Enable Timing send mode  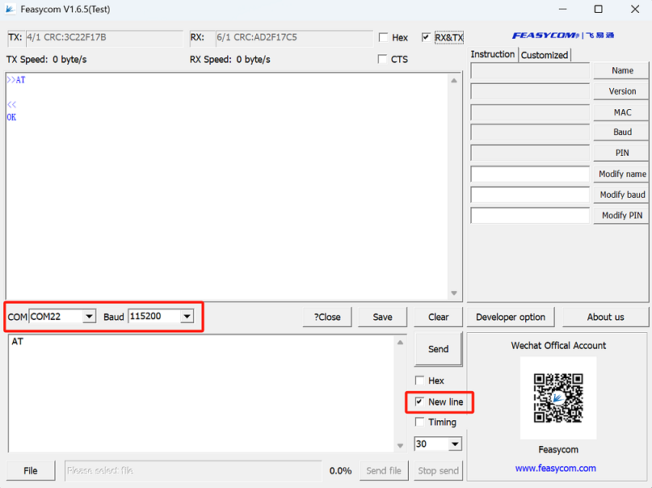(x=419, y=422)
